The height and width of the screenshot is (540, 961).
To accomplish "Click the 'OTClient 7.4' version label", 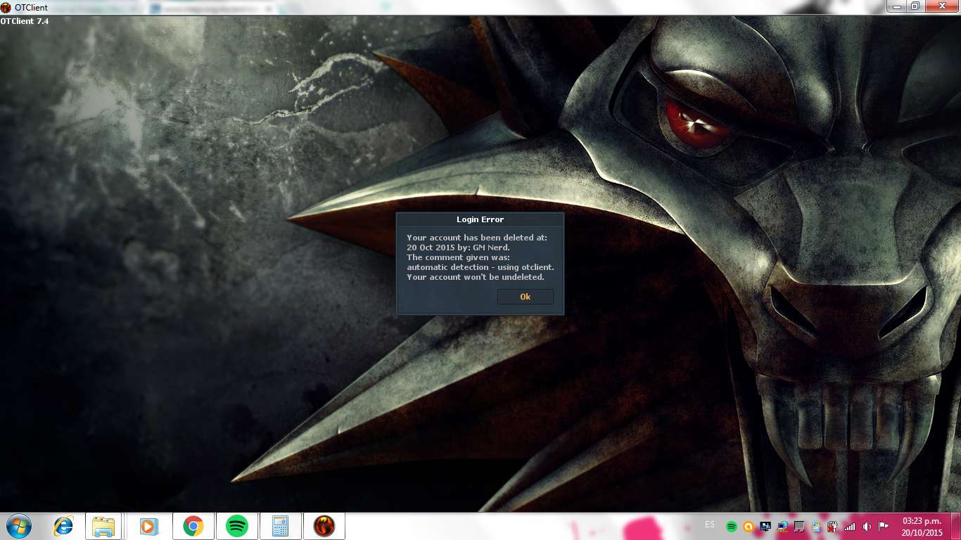I will click(25, 21).
